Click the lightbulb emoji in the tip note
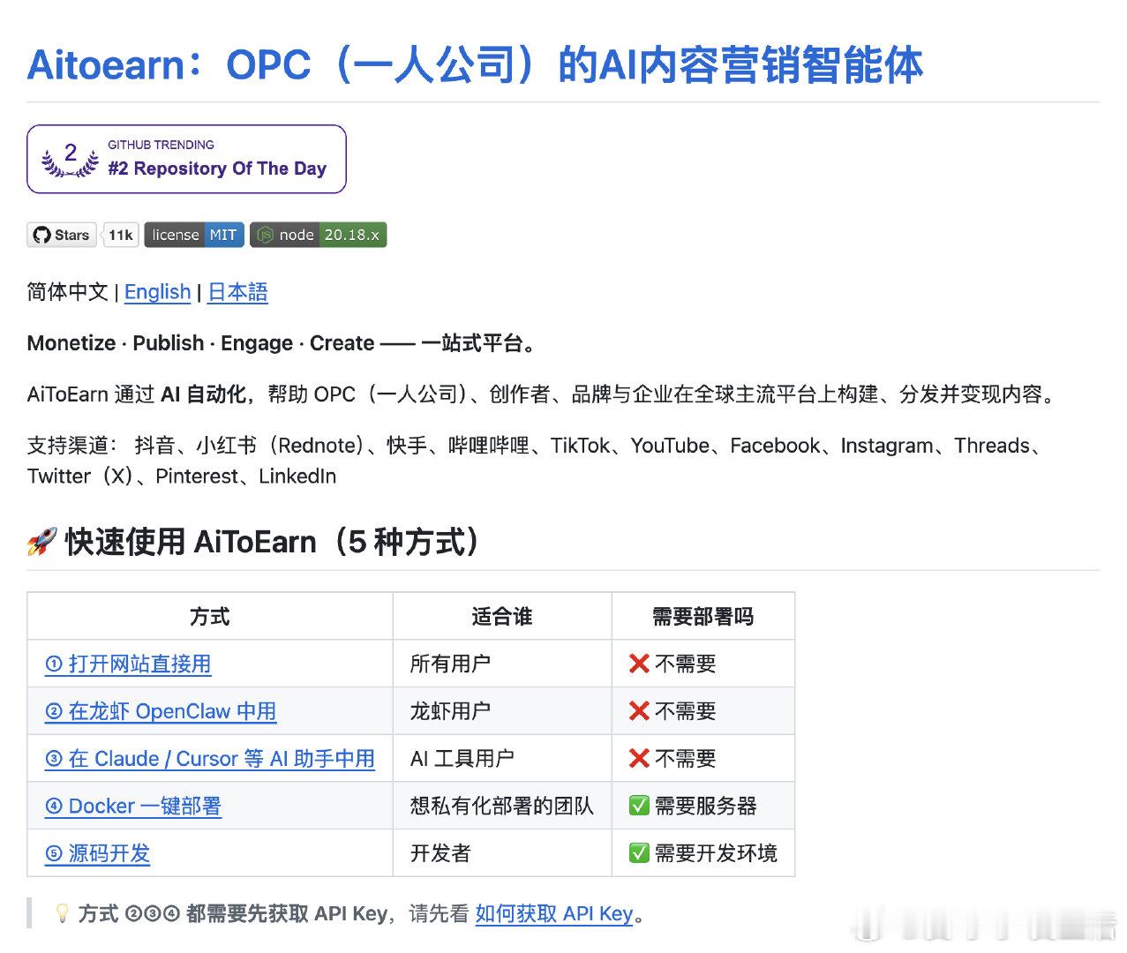Screen dimensions: 1127x953 click(x=62, y=913)
